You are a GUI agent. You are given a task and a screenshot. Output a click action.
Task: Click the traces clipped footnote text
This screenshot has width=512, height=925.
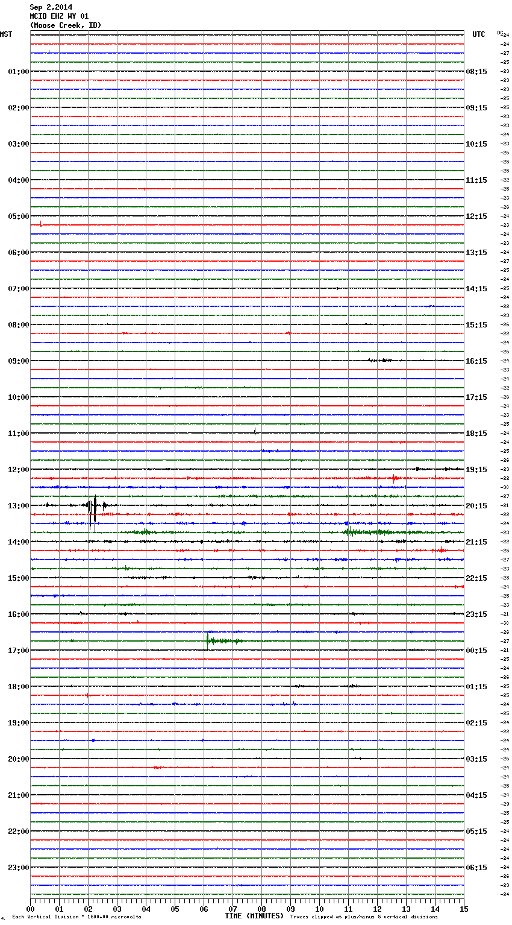pos(364,917)
